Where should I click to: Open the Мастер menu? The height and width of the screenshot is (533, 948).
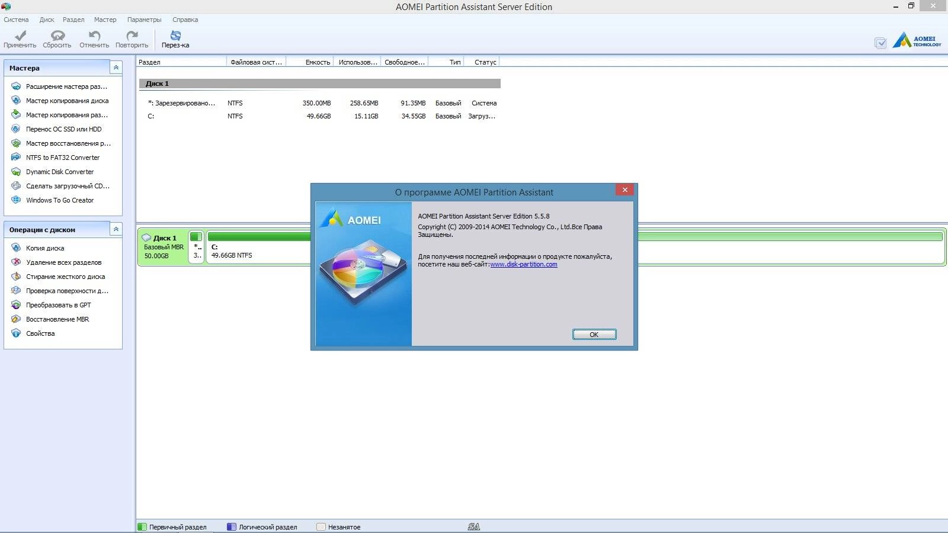click(x=105, y=20)
